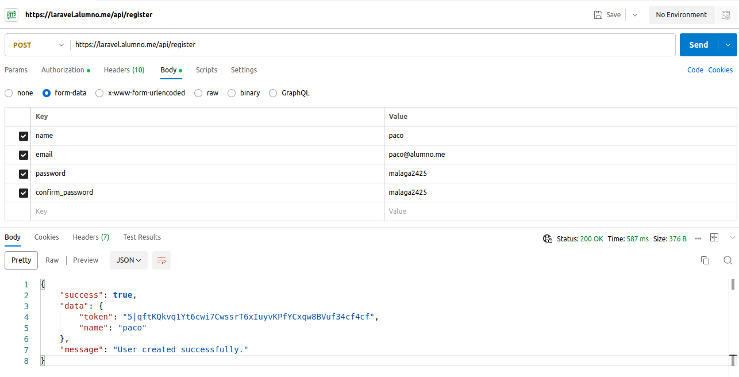Choose the x-www-form-urlencoded option
This screenshot has width=739, height=377.
coord(99,93)
